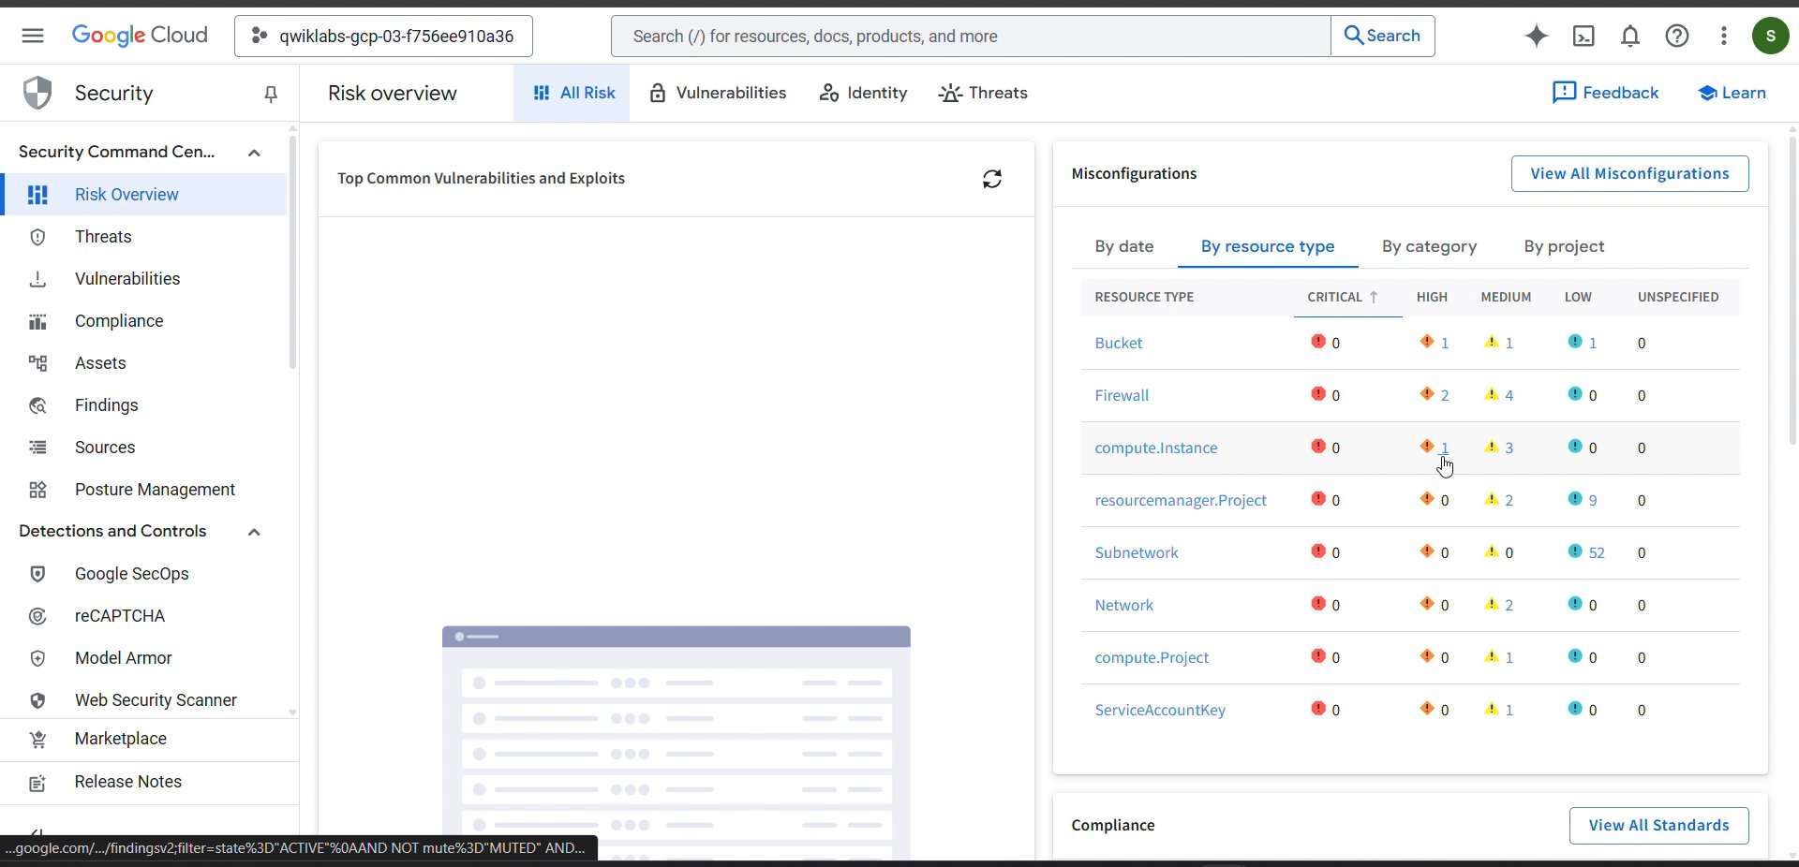The image size is (1799, 867).
Task: Switch to the Vulnerabilities top tab
Action: [x=718, y=93]
